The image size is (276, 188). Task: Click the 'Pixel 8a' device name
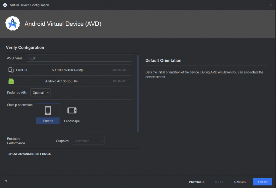point(22,70)
